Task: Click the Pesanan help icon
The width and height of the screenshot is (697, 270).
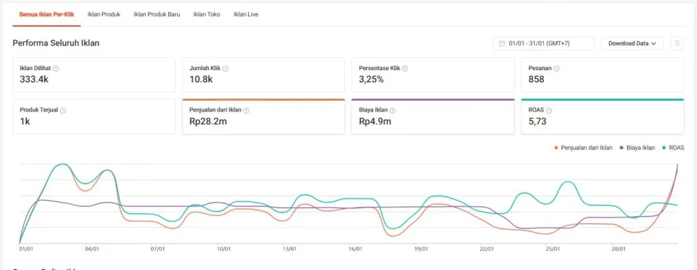Action: point(557,69)
